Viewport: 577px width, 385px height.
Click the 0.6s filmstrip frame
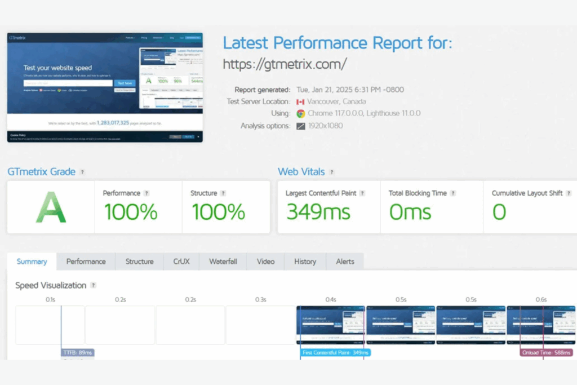pos(541,325)
